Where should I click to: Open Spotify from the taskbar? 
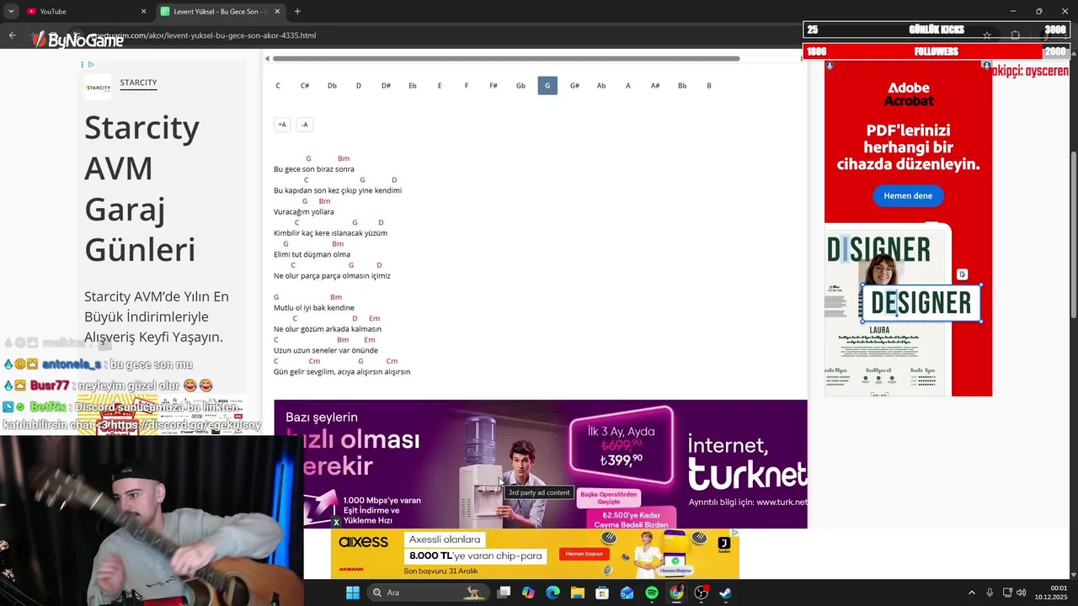(x=652, y=593)
